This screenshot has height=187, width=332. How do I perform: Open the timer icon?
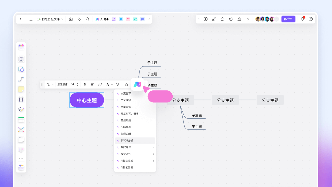(231, 19)
